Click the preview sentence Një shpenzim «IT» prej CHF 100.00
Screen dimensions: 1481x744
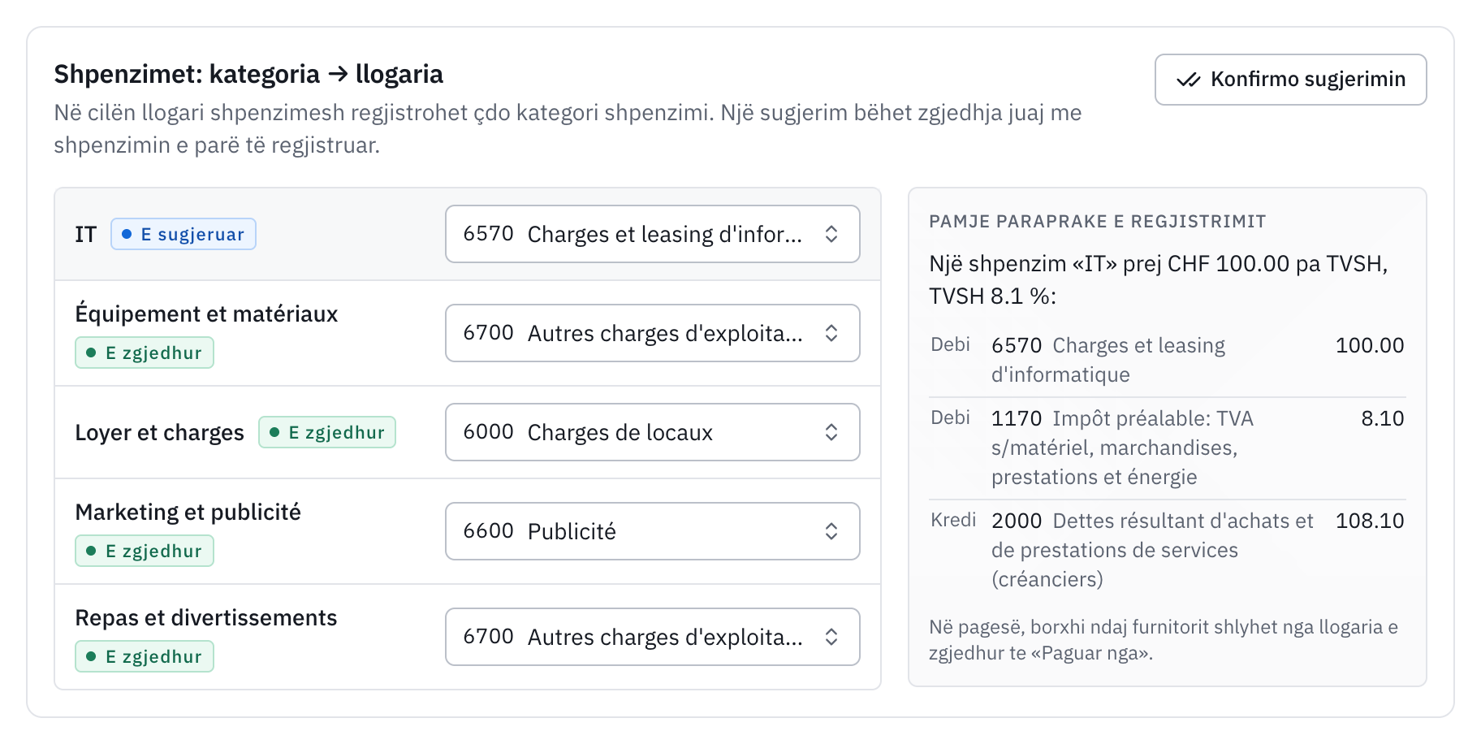click(x=1159, y=280)
